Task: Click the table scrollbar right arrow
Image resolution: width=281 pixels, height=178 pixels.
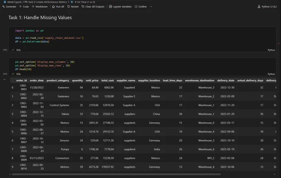Action: coord(274,174)
